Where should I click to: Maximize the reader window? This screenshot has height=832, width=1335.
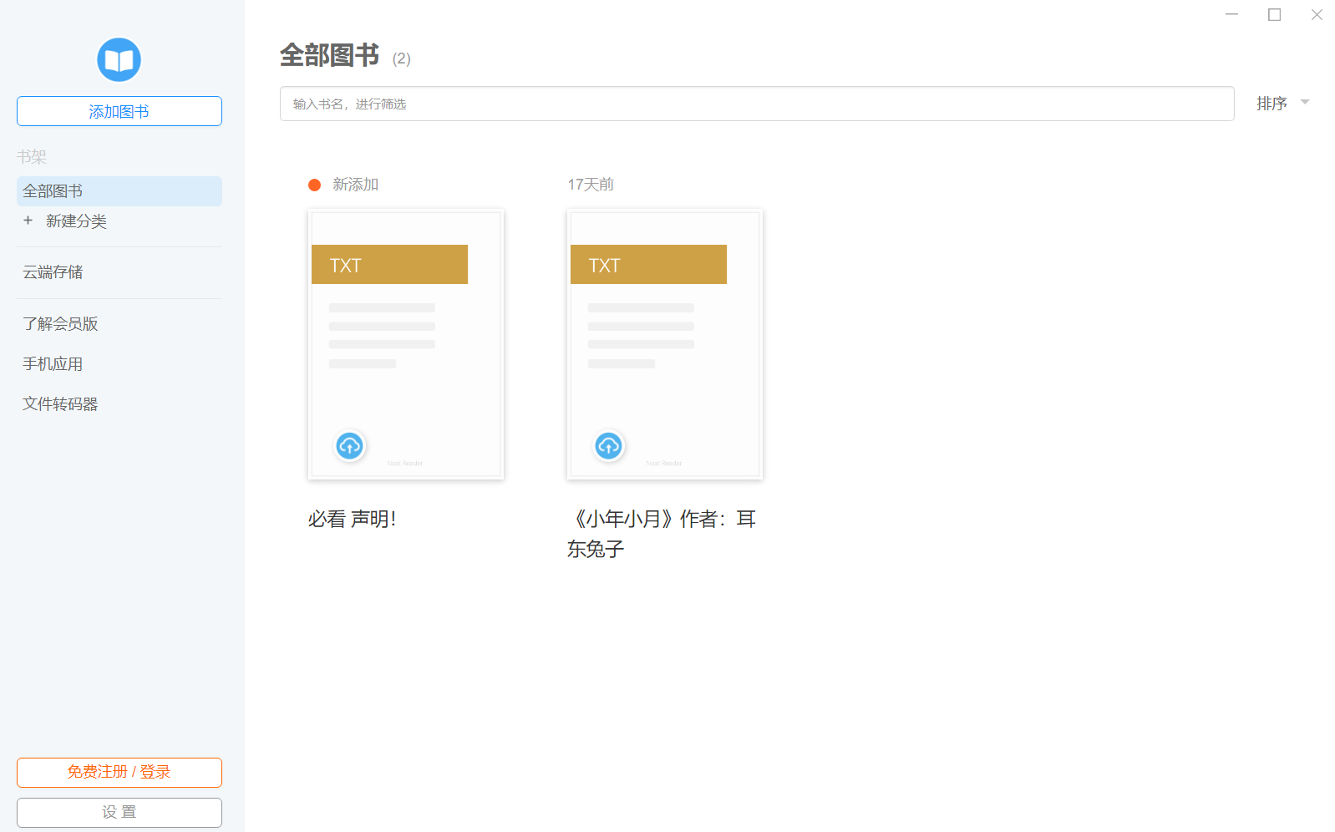click(1274, 15)
